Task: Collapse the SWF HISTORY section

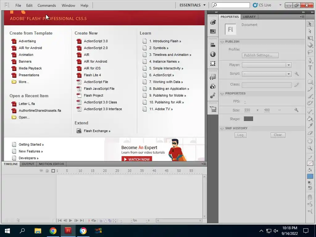Action: 222,129
